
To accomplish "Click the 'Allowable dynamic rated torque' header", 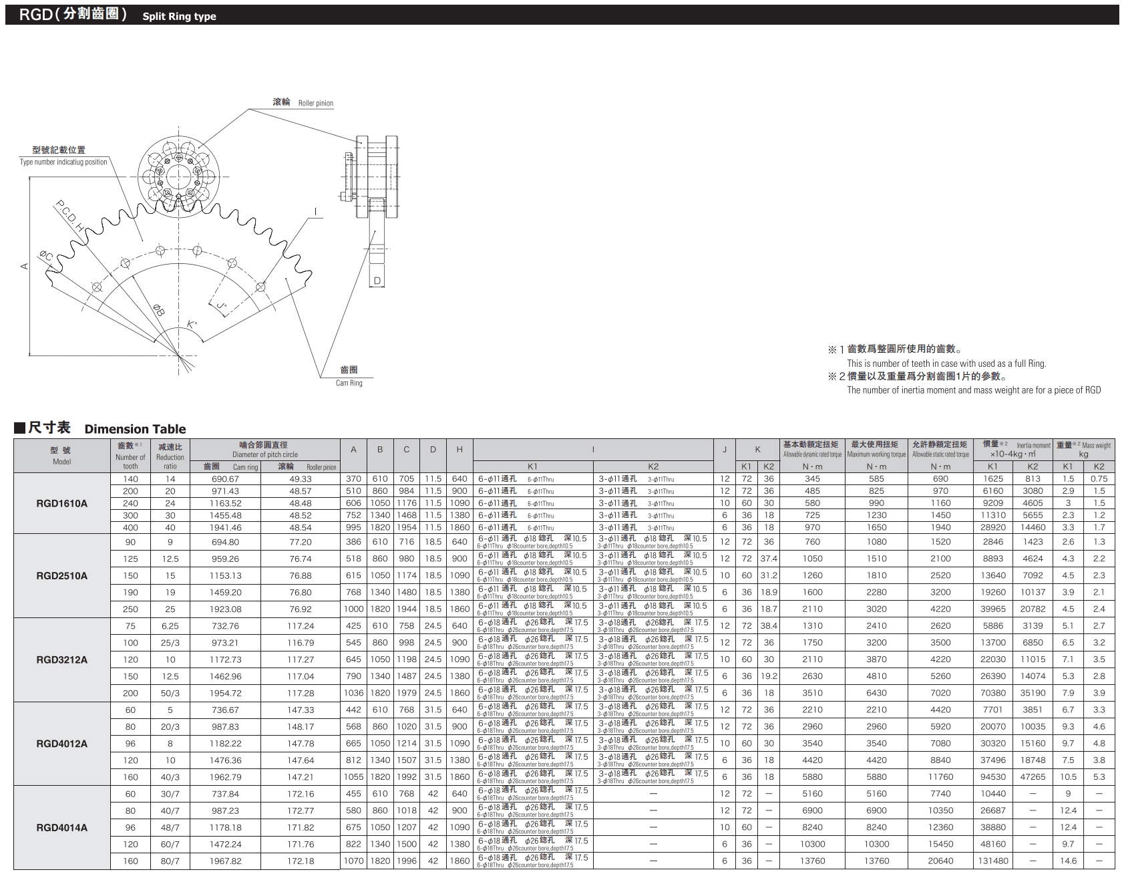I will point(812,454).
